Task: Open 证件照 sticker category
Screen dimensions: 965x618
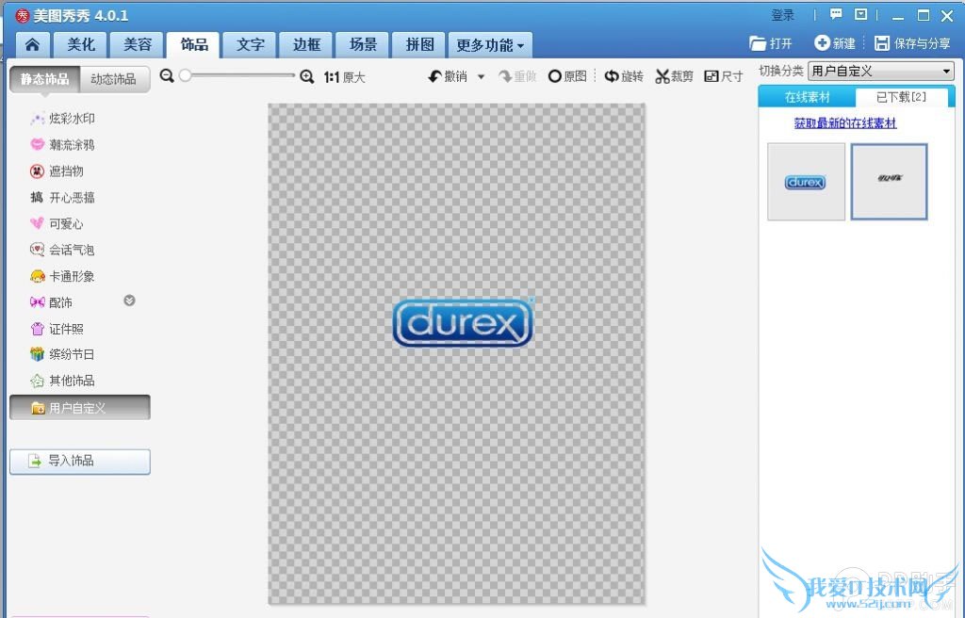Action: (x=57, y=329)
